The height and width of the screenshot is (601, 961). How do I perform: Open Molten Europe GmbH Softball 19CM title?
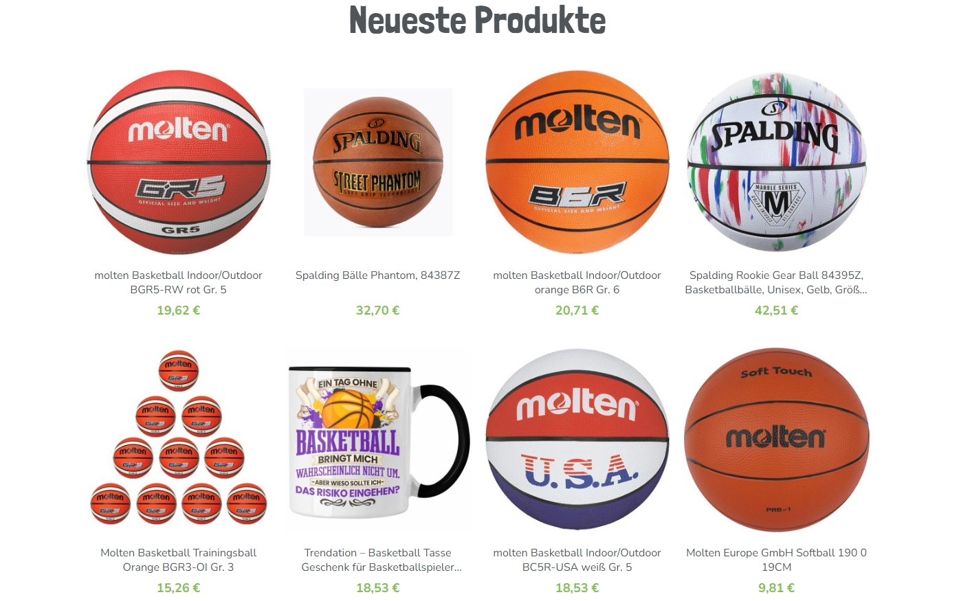point(777,560)
